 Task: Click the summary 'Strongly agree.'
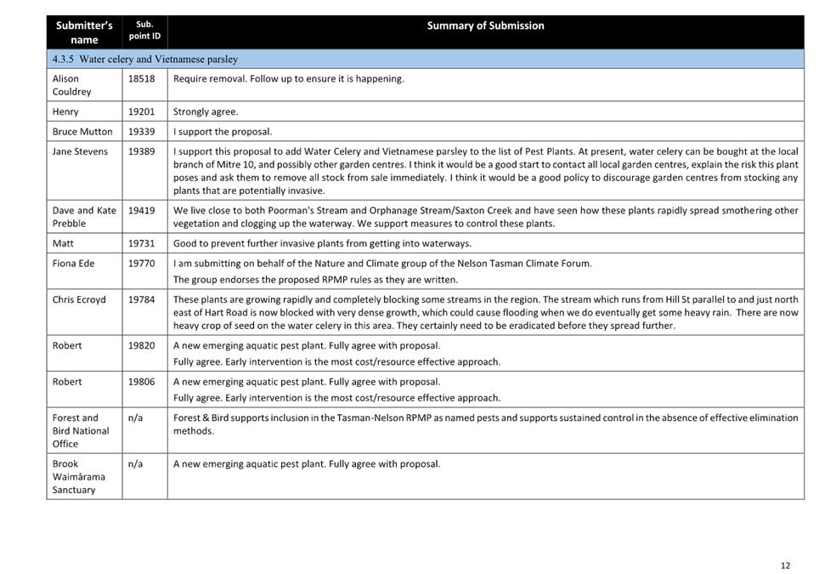[206, 112]
